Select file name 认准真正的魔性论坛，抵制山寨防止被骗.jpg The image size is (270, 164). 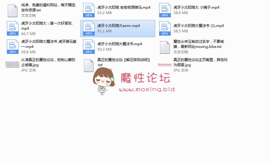pyautogui.click(x=48, y=62)
